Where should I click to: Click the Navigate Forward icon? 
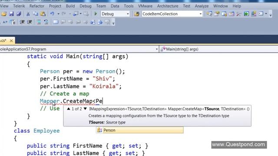coord(86,13)
